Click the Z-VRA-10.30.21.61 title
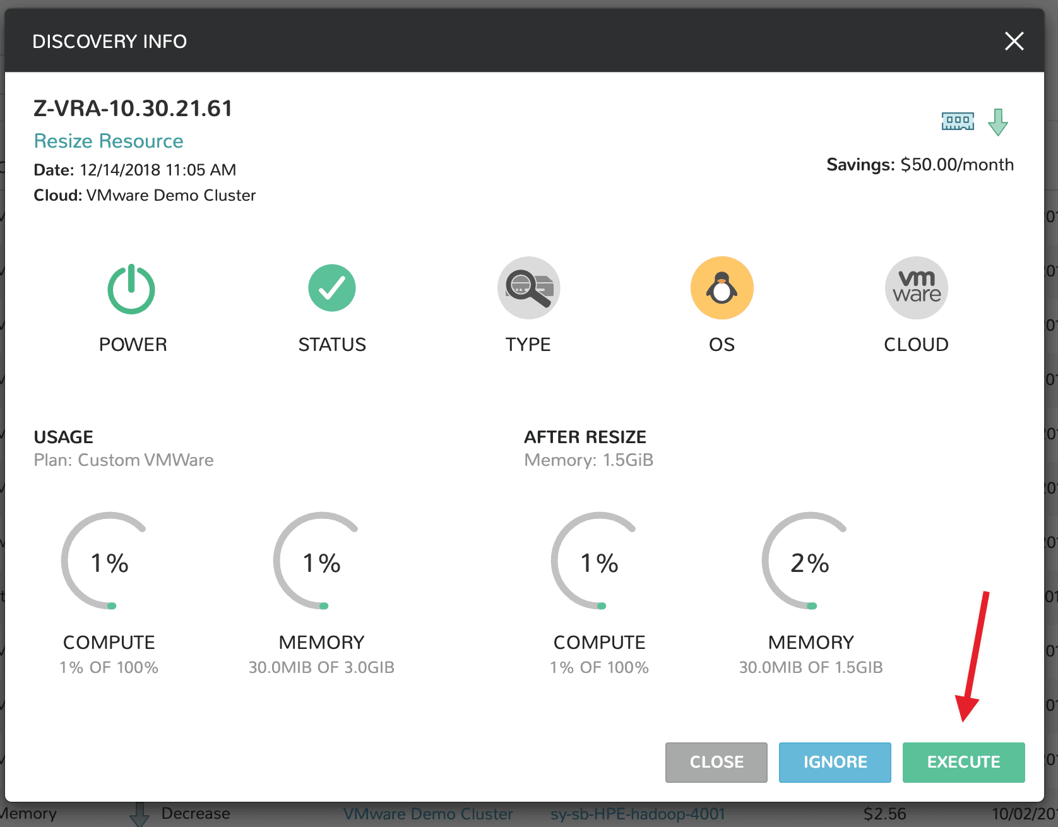 (x=133, y=109)
